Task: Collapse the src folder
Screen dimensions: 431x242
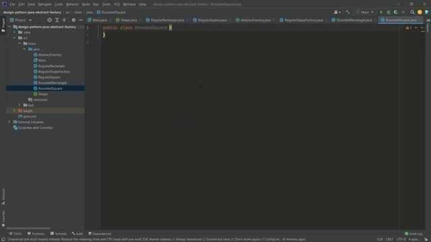Action: click(x=15, y=38)
